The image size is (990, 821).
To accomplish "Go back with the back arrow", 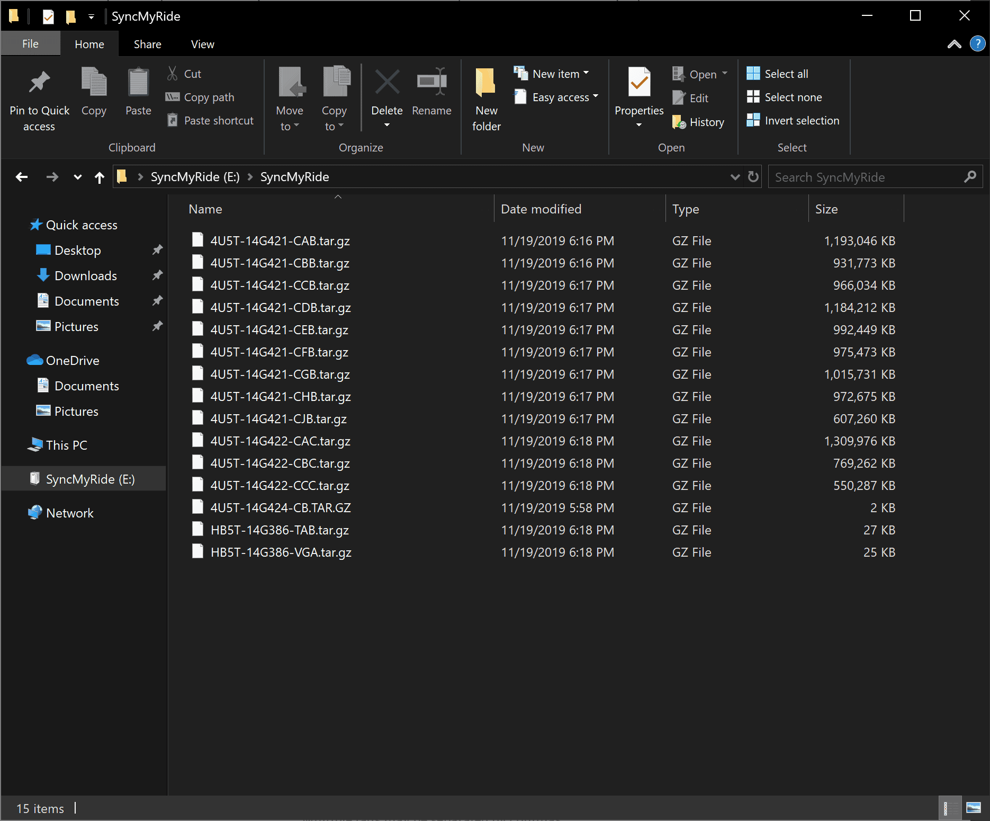I will coord(22,177).
